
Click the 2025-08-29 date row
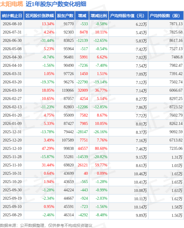pyautogui.click(x=92, y=215)
